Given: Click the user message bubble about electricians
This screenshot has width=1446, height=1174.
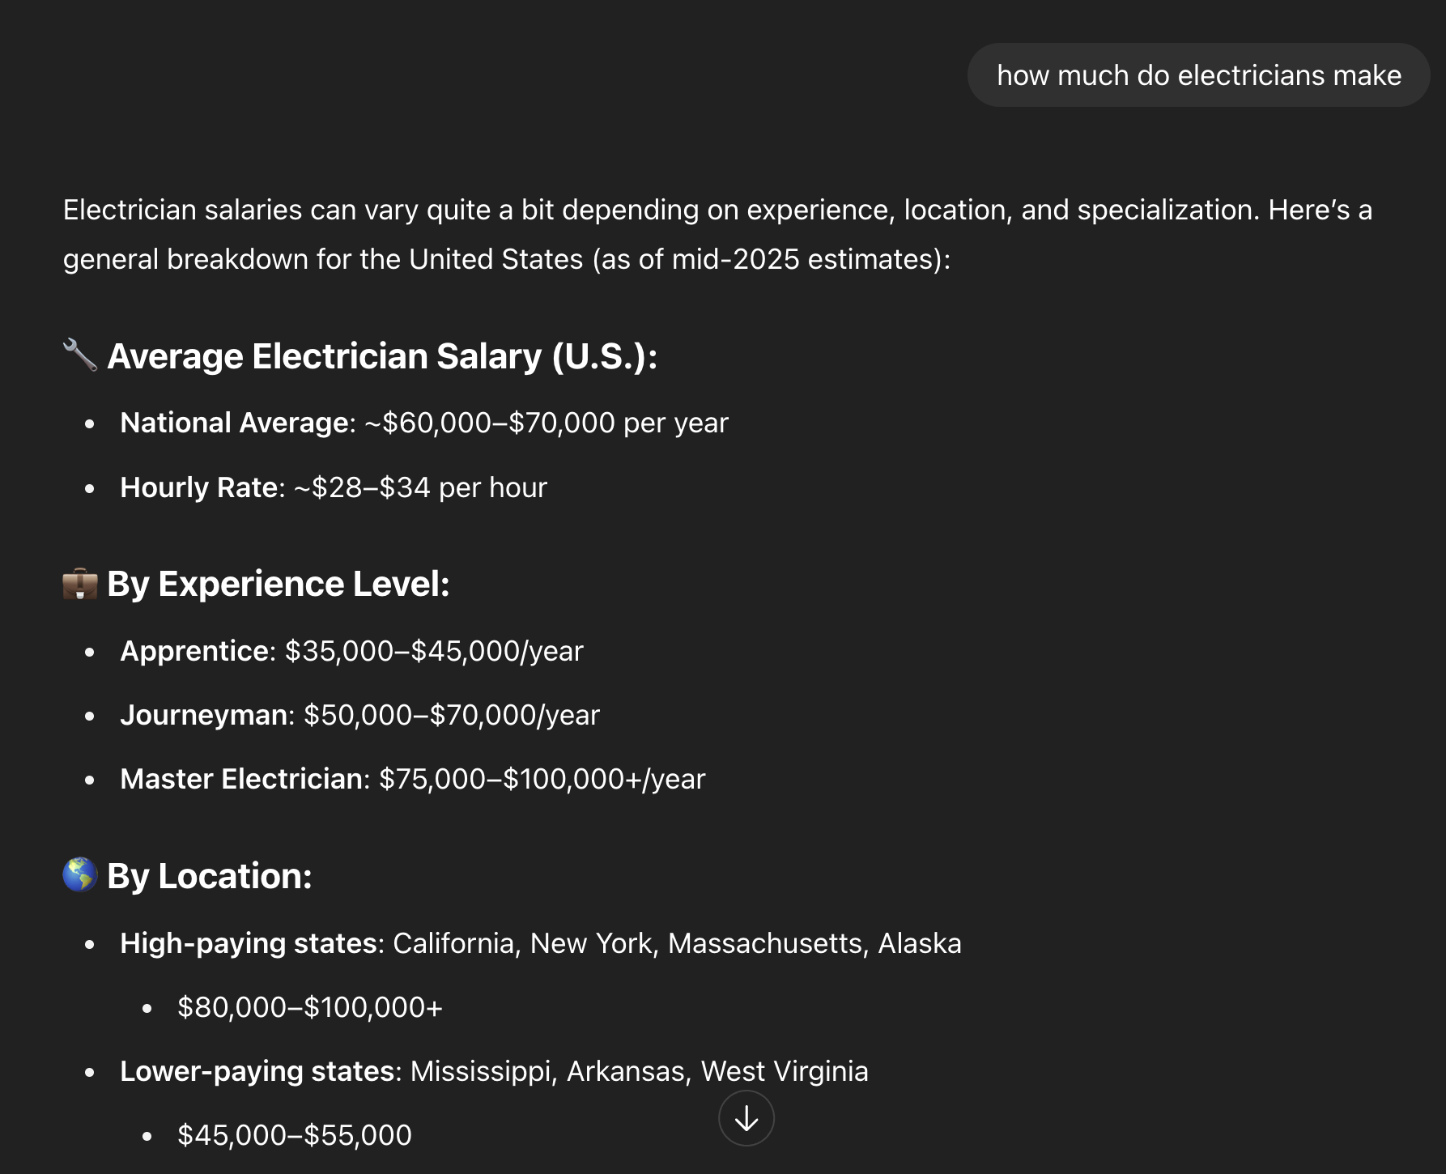Looking at the screenshot, I should tap(1198, 75).
